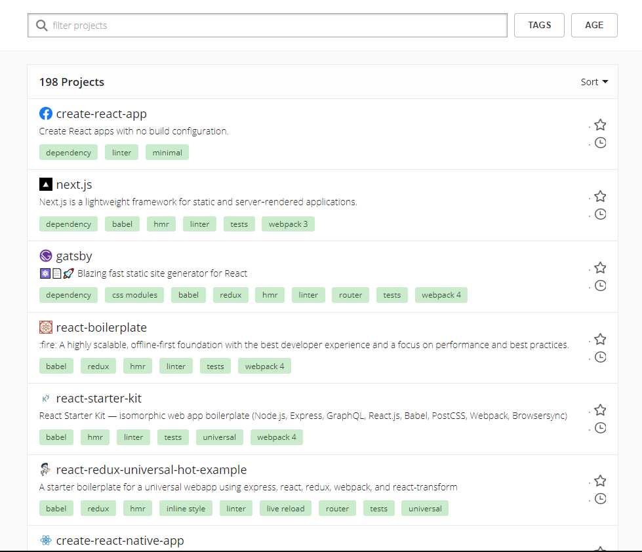Image resolution: width=642 pixels, height=552 pixels.
Task: Select the universal tag on react-starter-kit
Action: (x=220, y=437)
